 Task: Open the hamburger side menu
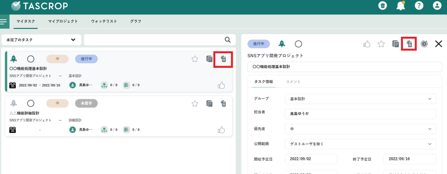(3, 22)
